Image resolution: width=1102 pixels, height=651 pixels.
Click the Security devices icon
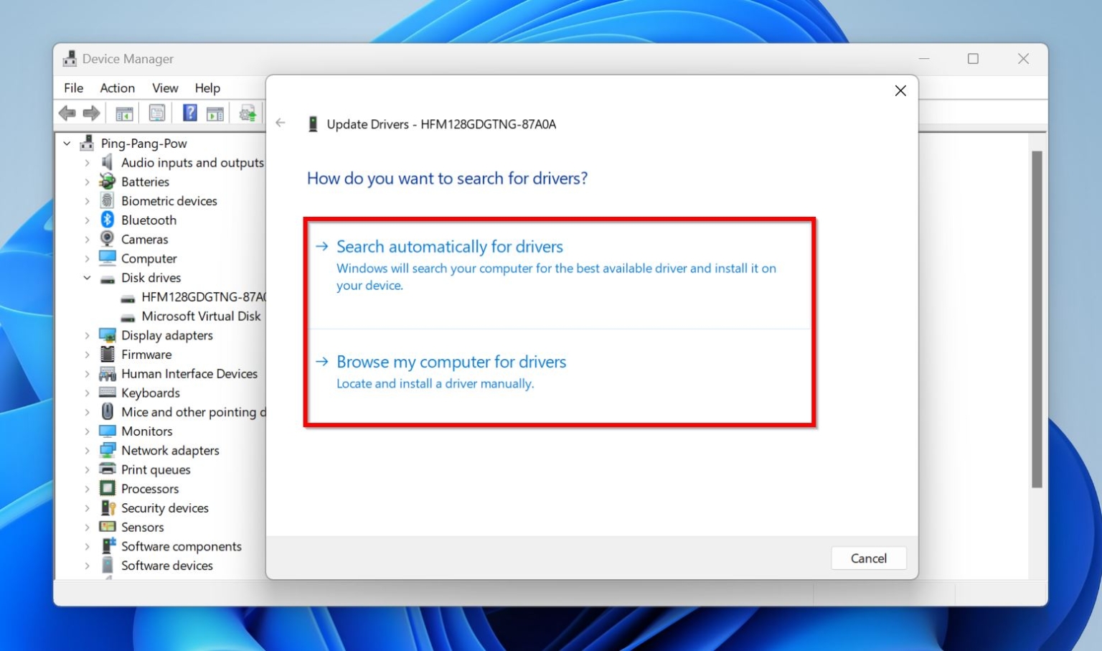(x=108, y=507)
